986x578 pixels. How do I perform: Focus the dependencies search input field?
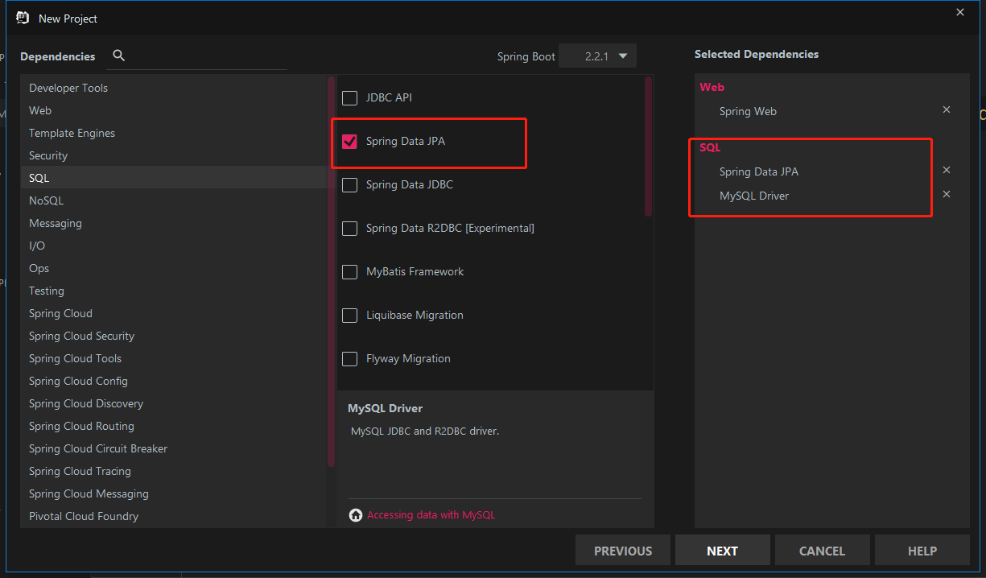click(x=209, y=56)
